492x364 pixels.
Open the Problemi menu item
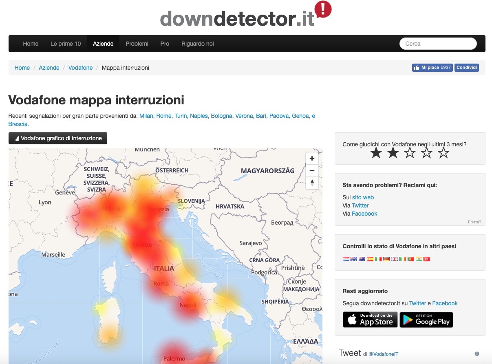pos(137,44)
